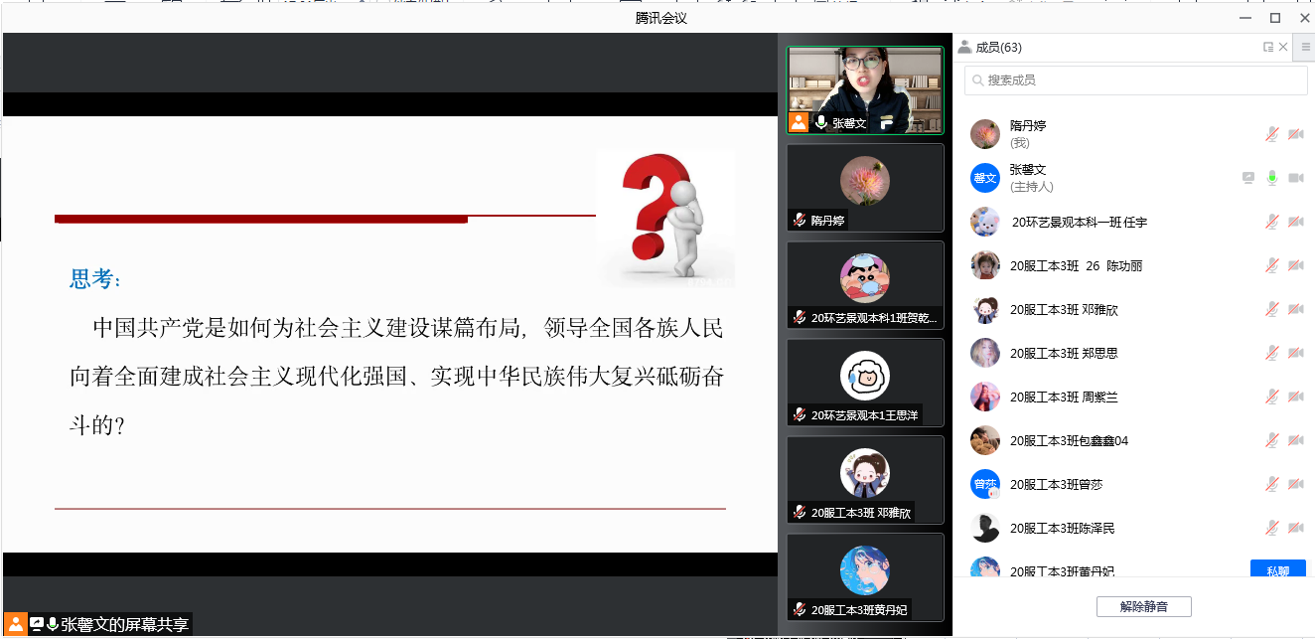The height and width of the screenshot is (639, 1315).
Task: Click the mic icon on 张馨文's video tile
Action: [820, 123]
